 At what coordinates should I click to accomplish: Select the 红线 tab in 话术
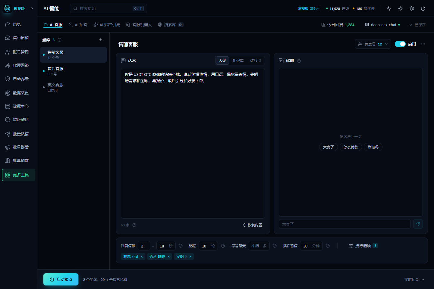tap(256, 61)
